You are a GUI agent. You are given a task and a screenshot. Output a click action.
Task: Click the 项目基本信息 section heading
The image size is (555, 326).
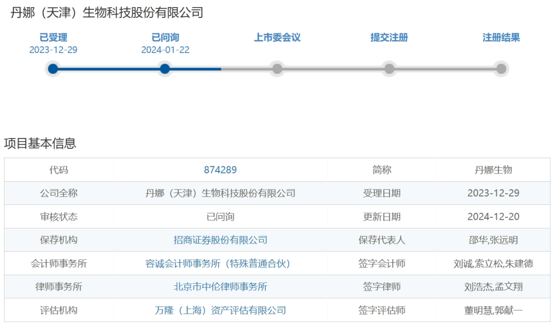click(x=40, y=143)
